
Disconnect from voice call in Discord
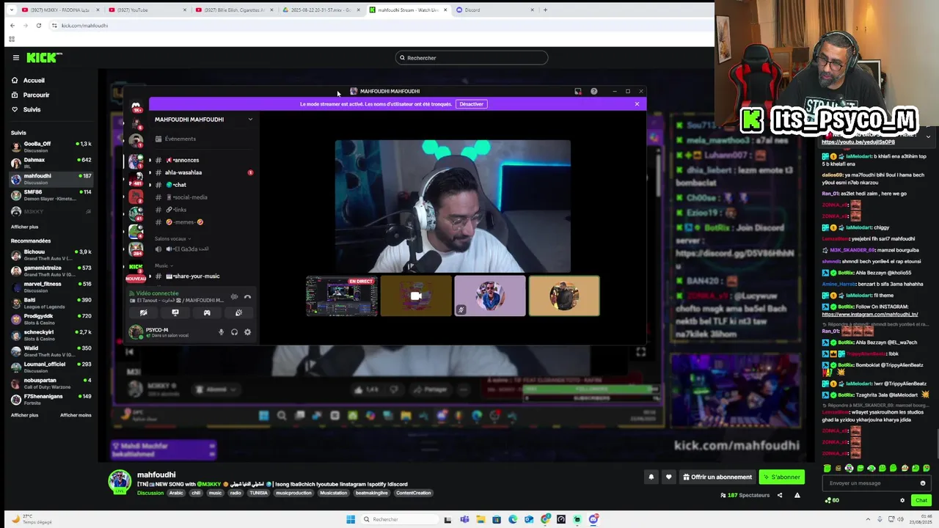[x=247, y=297]
